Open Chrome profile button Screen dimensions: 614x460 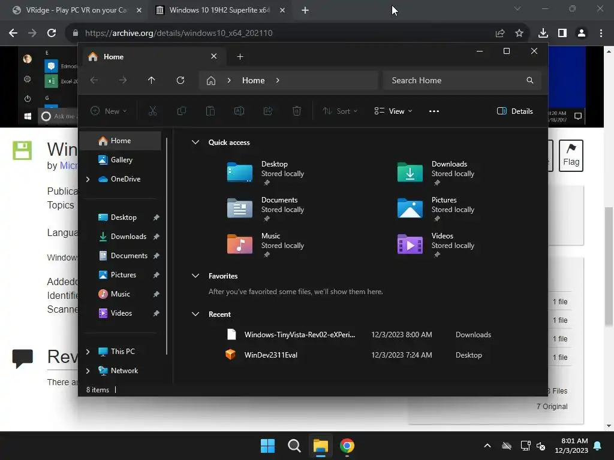coord(582,34)
